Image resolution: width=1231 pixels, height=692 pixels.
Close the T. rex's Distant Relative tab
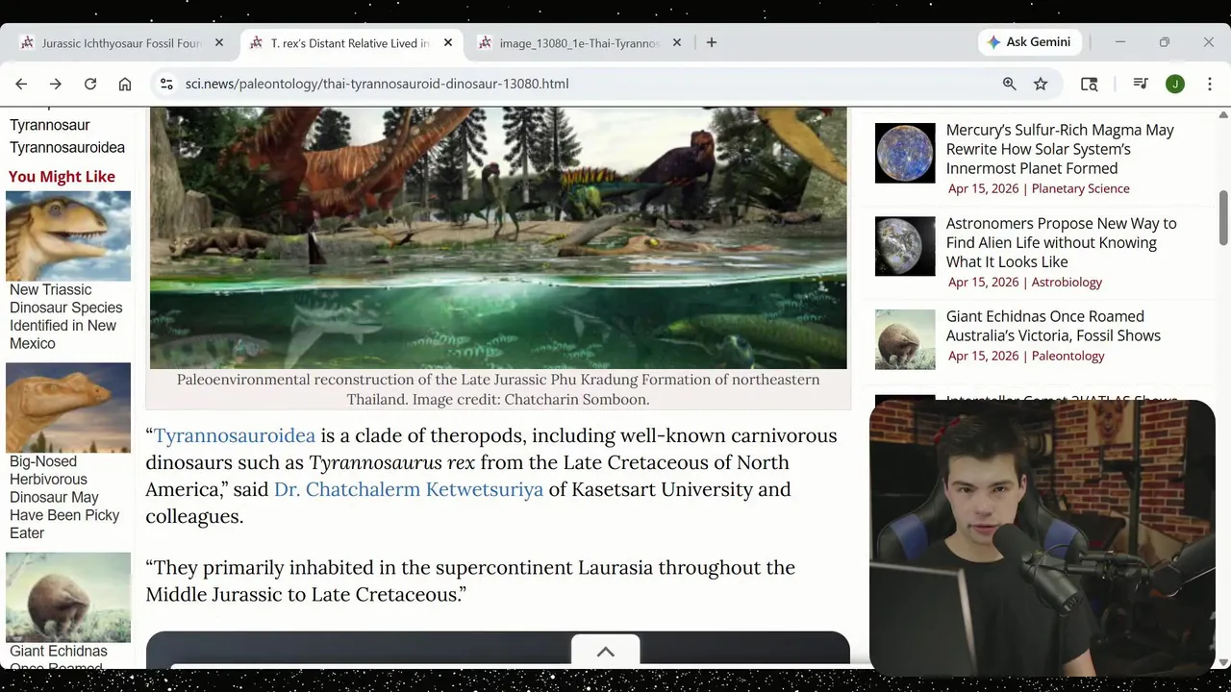tap(448, 42)
